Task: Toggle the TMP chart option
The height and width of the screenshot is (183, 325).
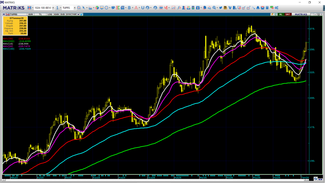Action: pyautogui.click(x=74, y=14)
